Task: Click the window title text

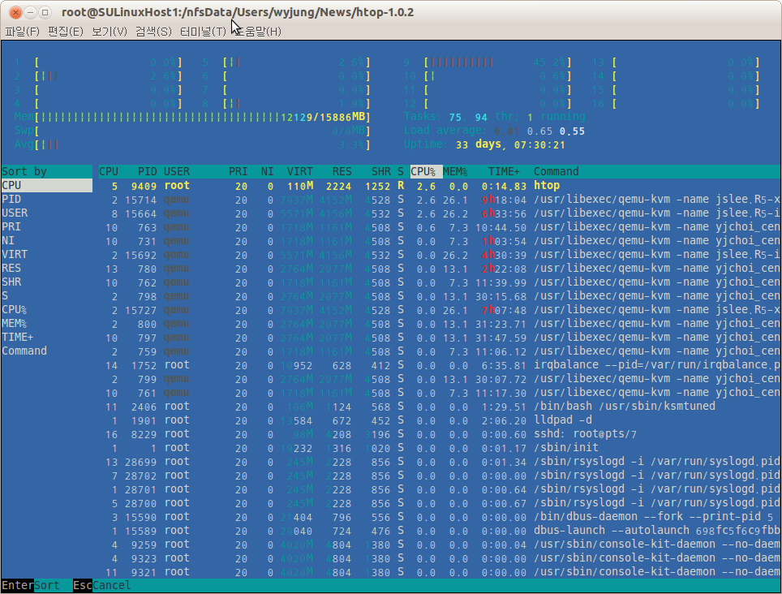Action: pos(238,12)
